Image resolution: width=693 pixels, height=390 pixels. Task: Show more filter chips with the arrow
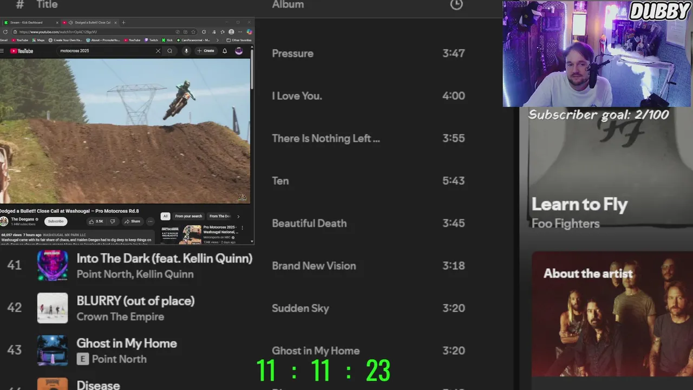coord(238,216)
